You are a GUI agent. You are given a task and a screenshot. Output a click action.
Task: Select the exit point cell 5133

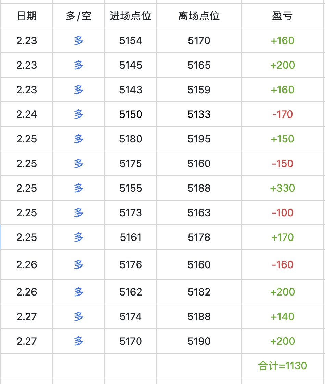[199, 114]
